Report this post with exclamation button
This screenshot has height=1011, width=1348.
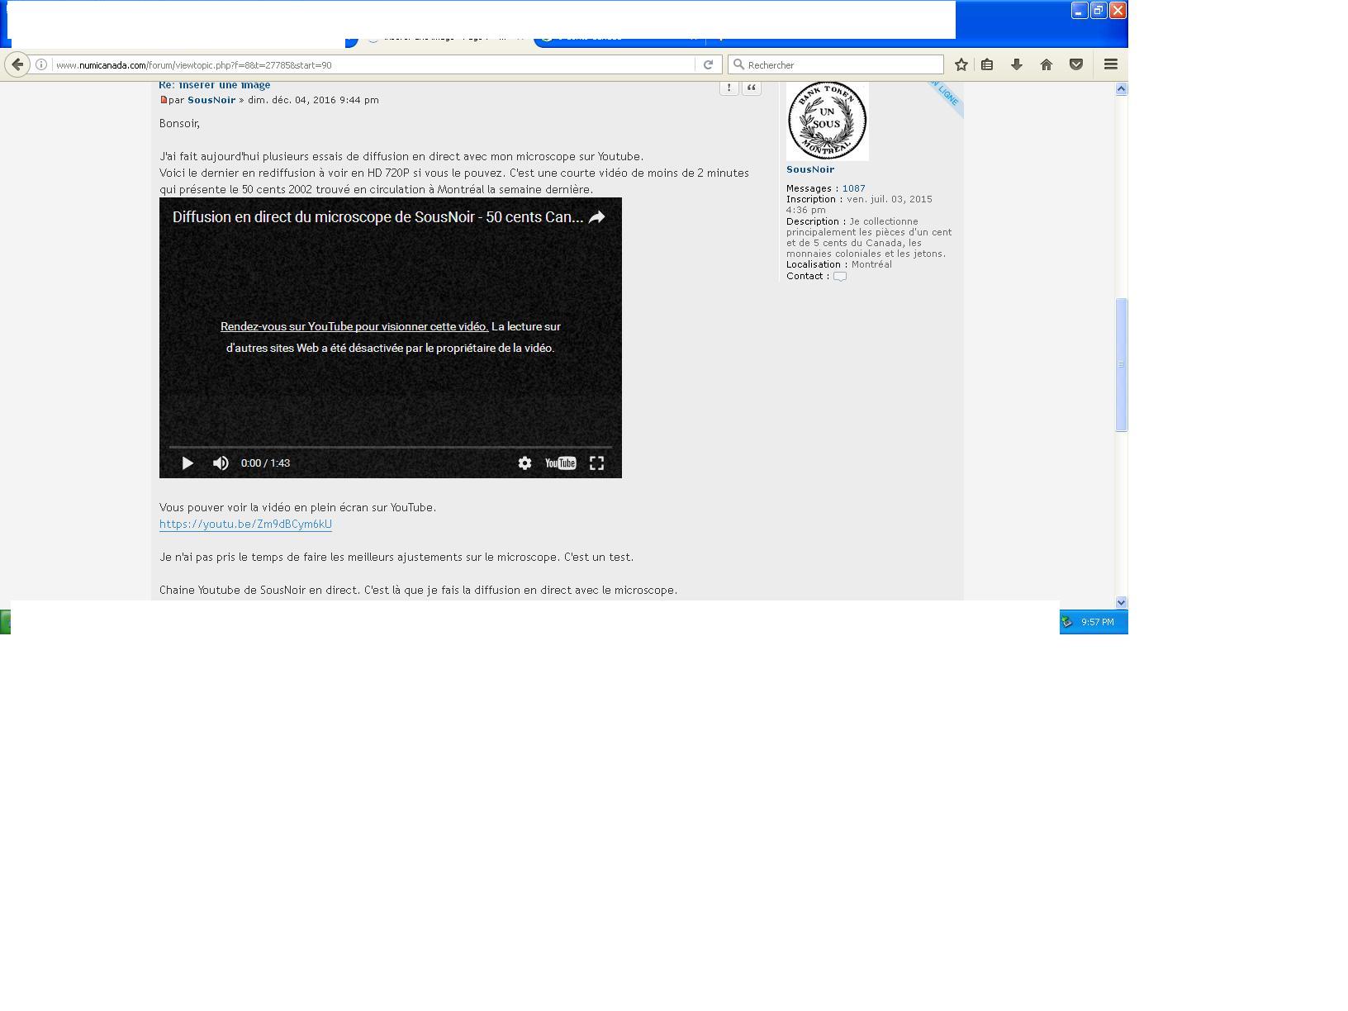tap(729, 87)
